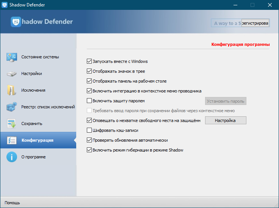Enable Шифровать кэш-записи checkbox
The width and height of the screenshot is (279, 208).
tap(89, 130)
